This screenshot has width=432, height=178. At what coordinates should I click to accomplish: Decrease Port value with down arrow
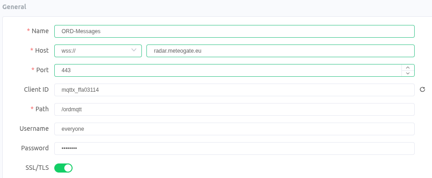coord(408,74)
